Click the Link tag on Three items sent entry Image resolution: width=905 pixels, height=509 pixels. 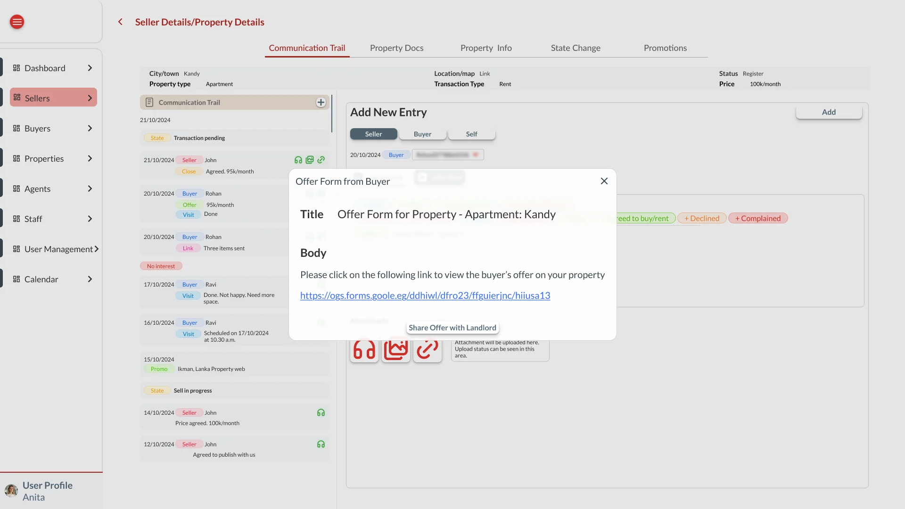[188, 248]
